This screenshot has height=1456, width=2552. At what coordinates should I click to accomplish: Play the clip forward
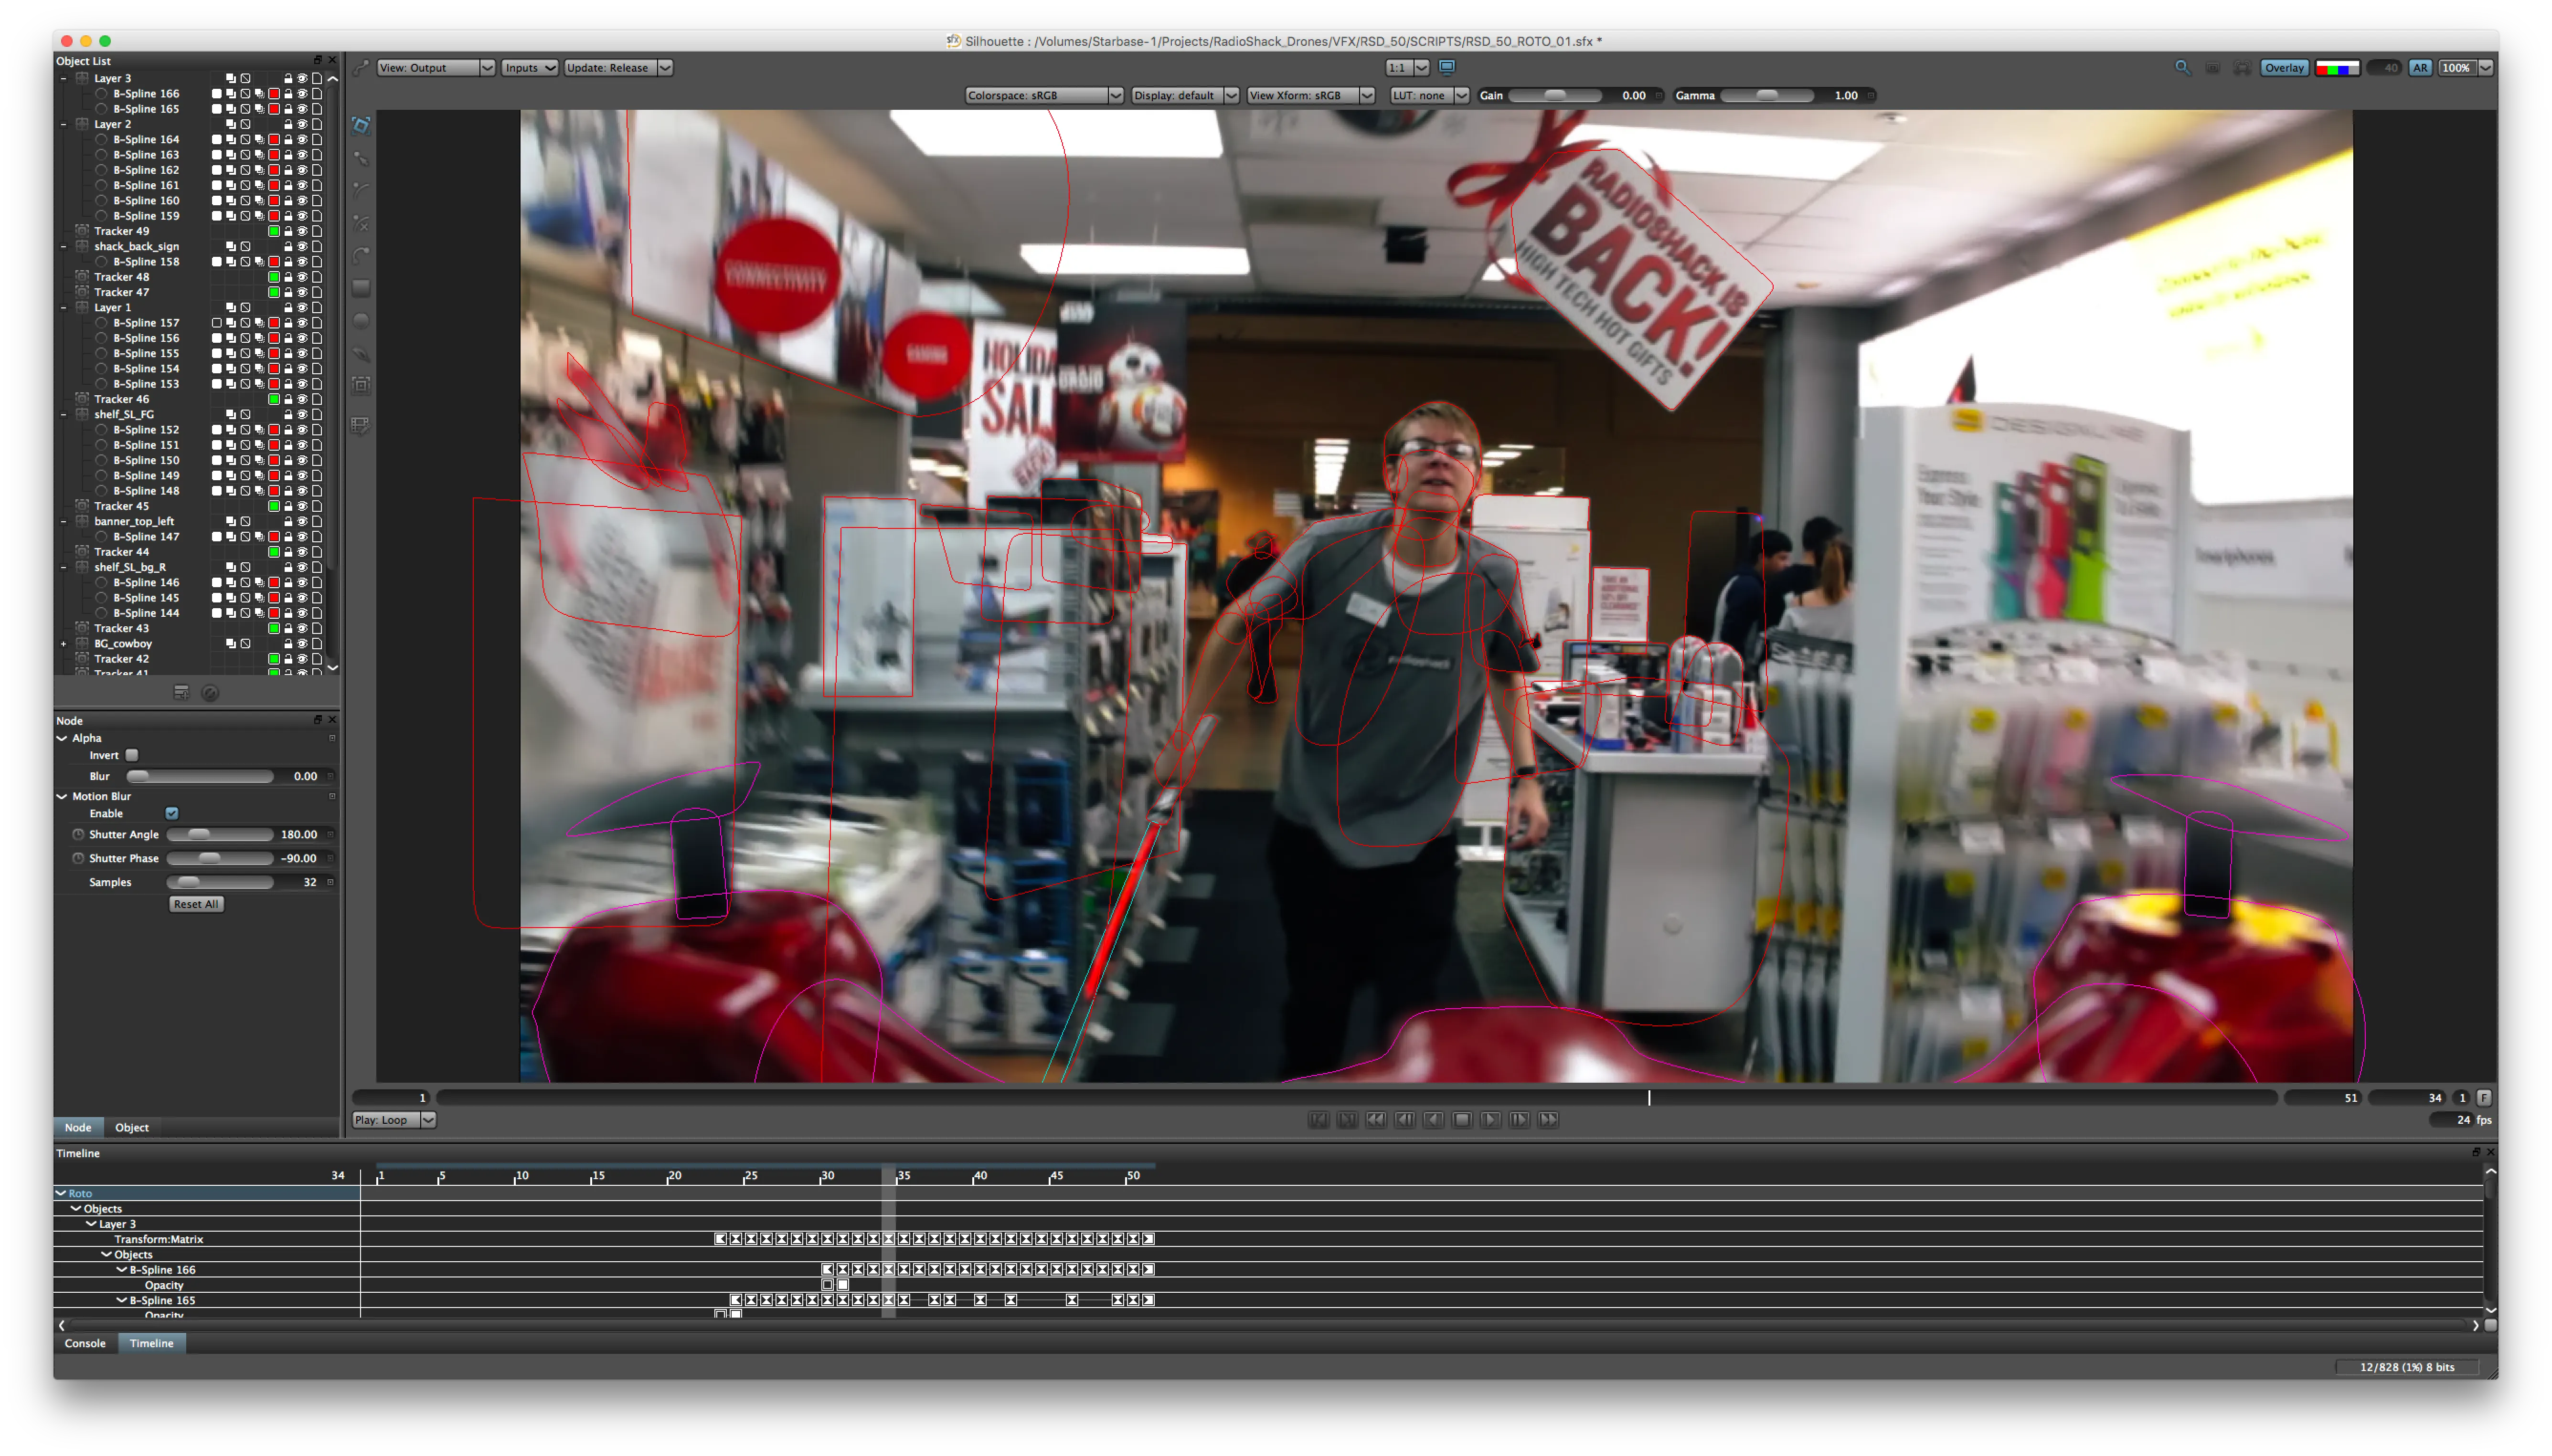click(x=1490, y=1120)
